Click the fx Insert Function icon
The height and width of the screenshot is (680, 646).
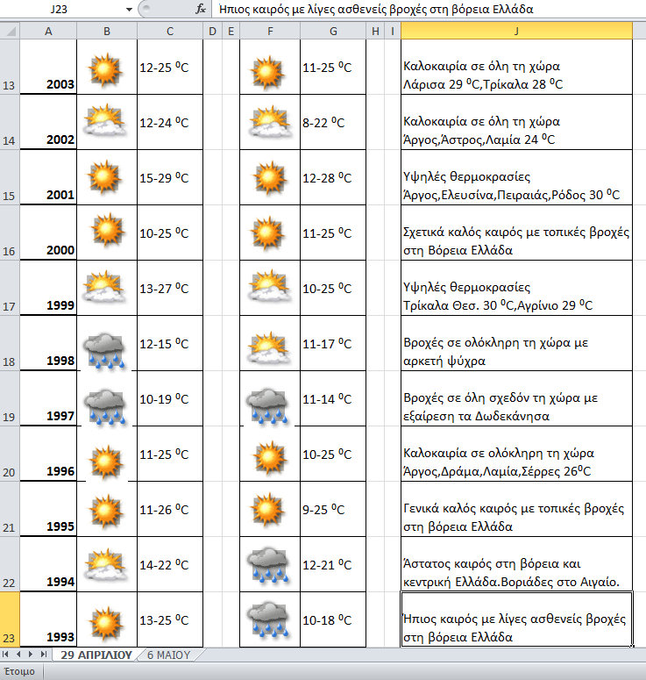point(201,9)
